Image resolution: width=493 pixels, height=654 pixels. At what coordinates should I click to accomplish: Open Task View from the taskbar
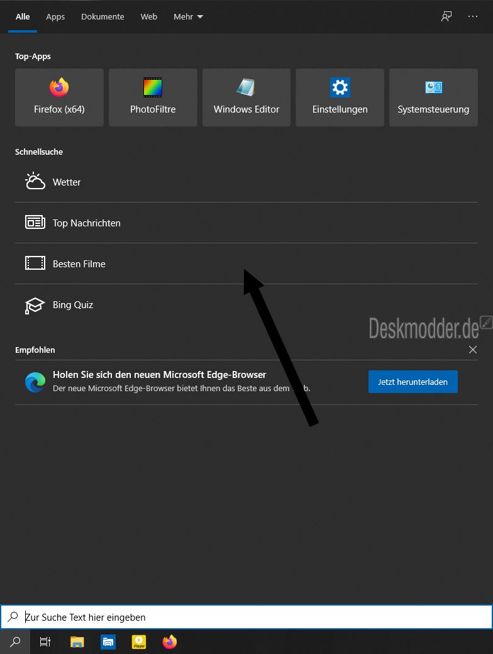[45, 641]
